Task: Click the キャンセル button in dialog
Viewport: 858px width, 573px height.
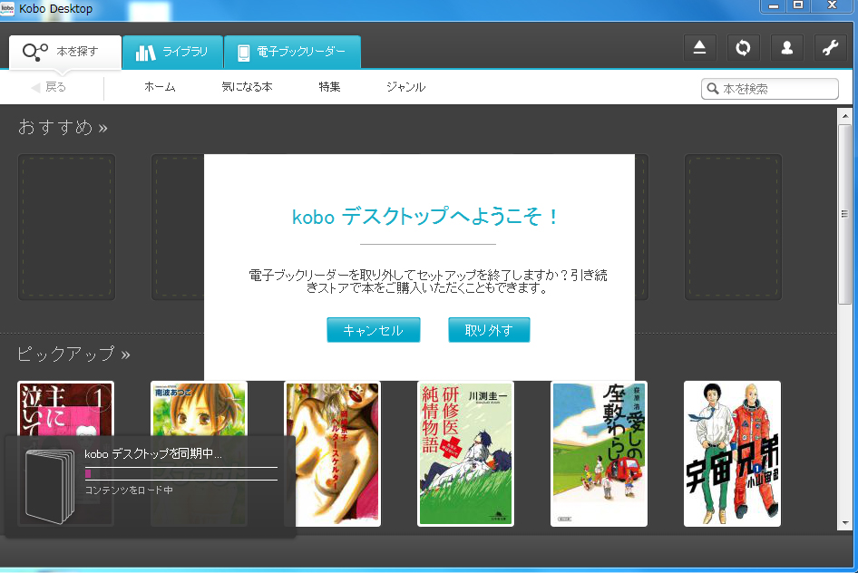Action: pyautogui.click(x=373, y=330)
